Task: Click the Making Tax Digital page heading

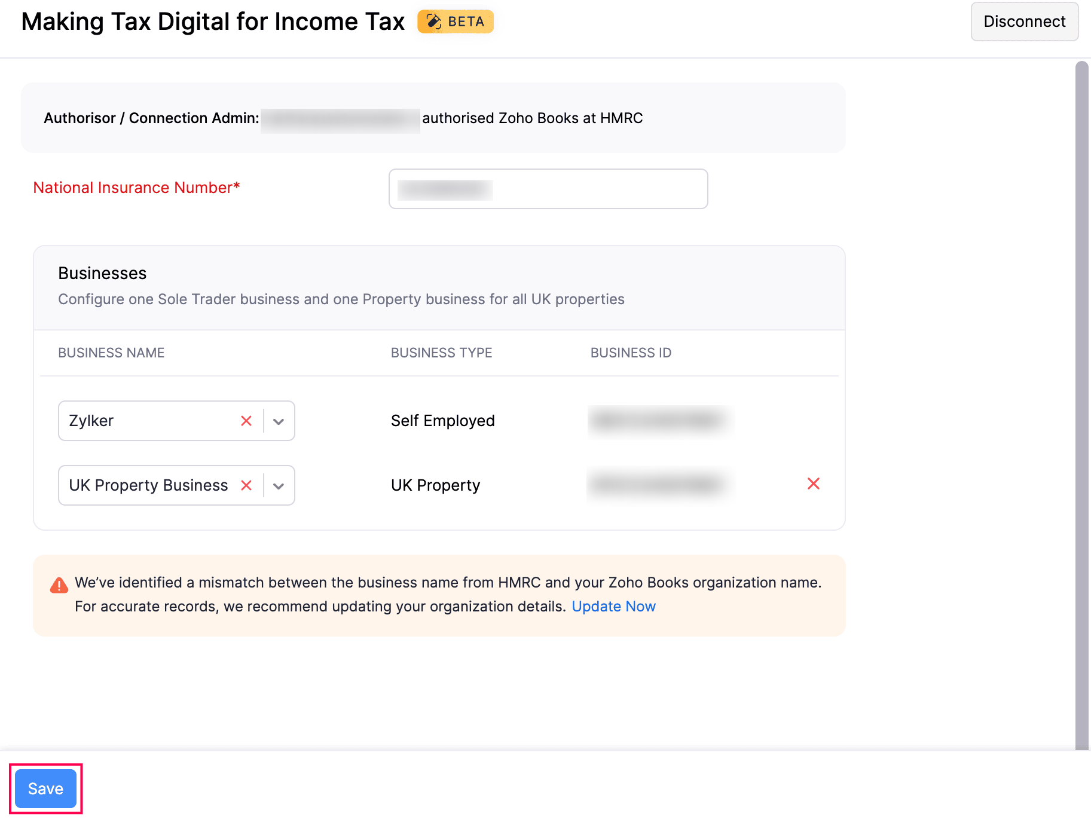Action: tap(213, 22)
